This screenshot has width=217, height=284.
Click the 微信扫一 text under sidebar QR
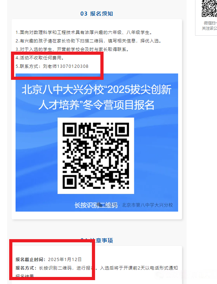coord(210,23)
